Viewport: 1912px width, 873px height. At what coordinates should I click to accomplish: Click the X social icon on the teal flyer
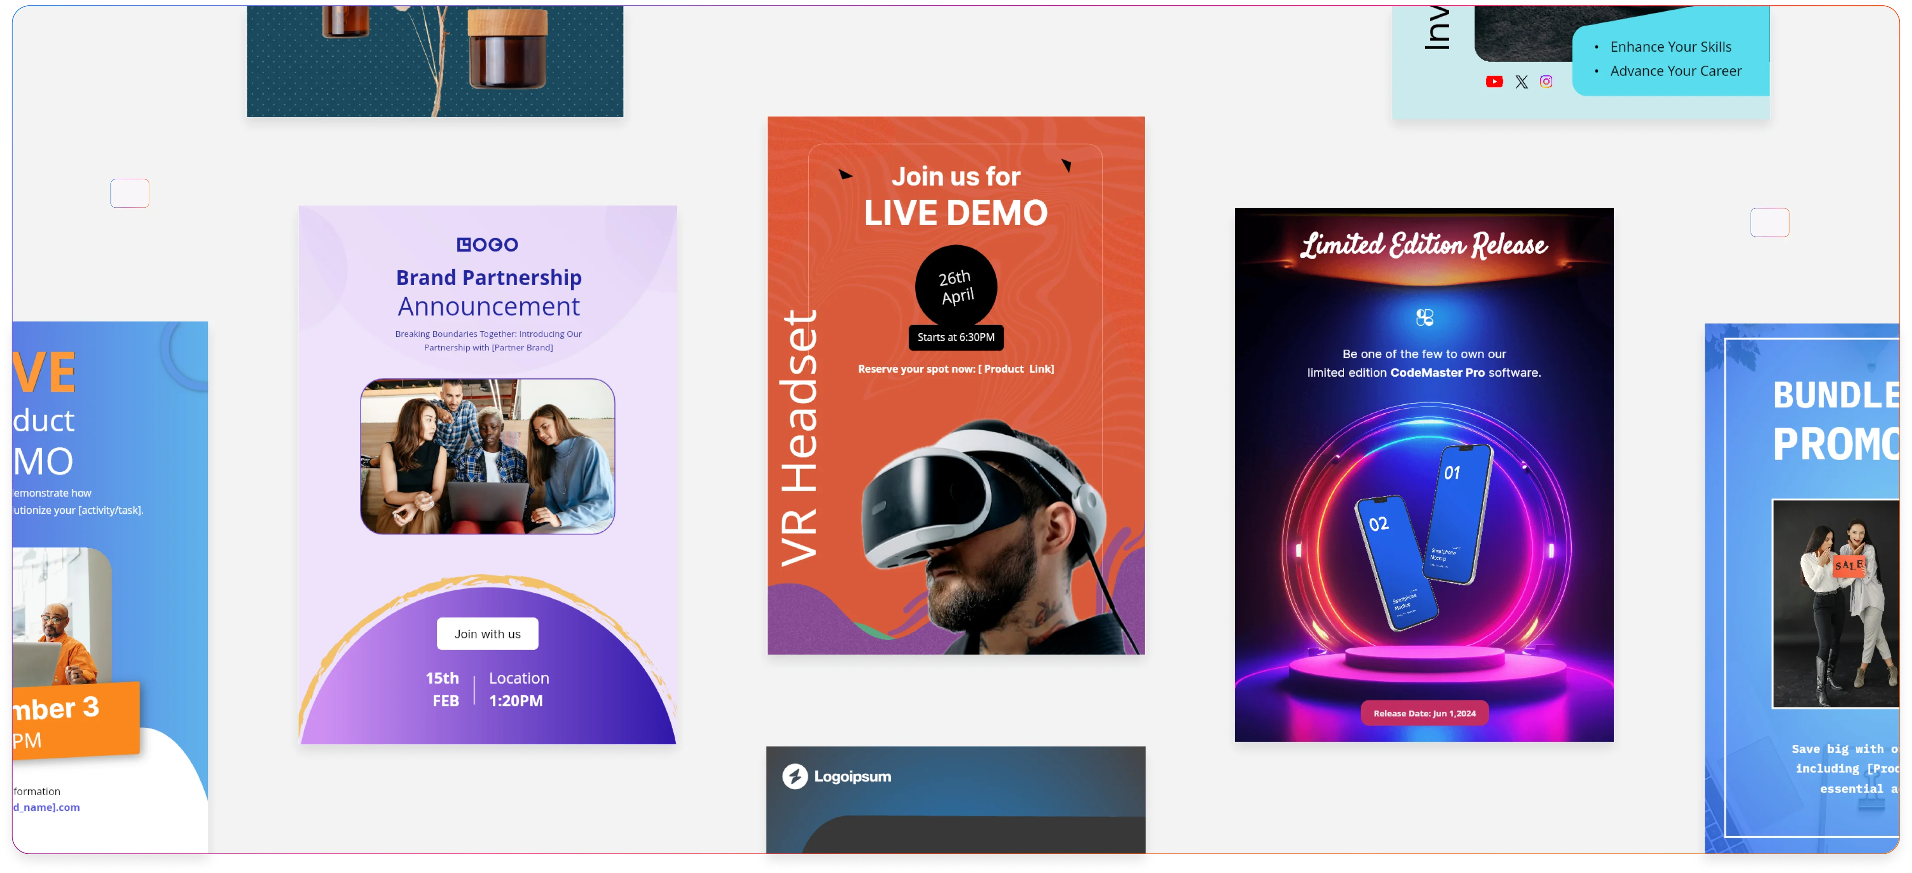point(1521,82)
